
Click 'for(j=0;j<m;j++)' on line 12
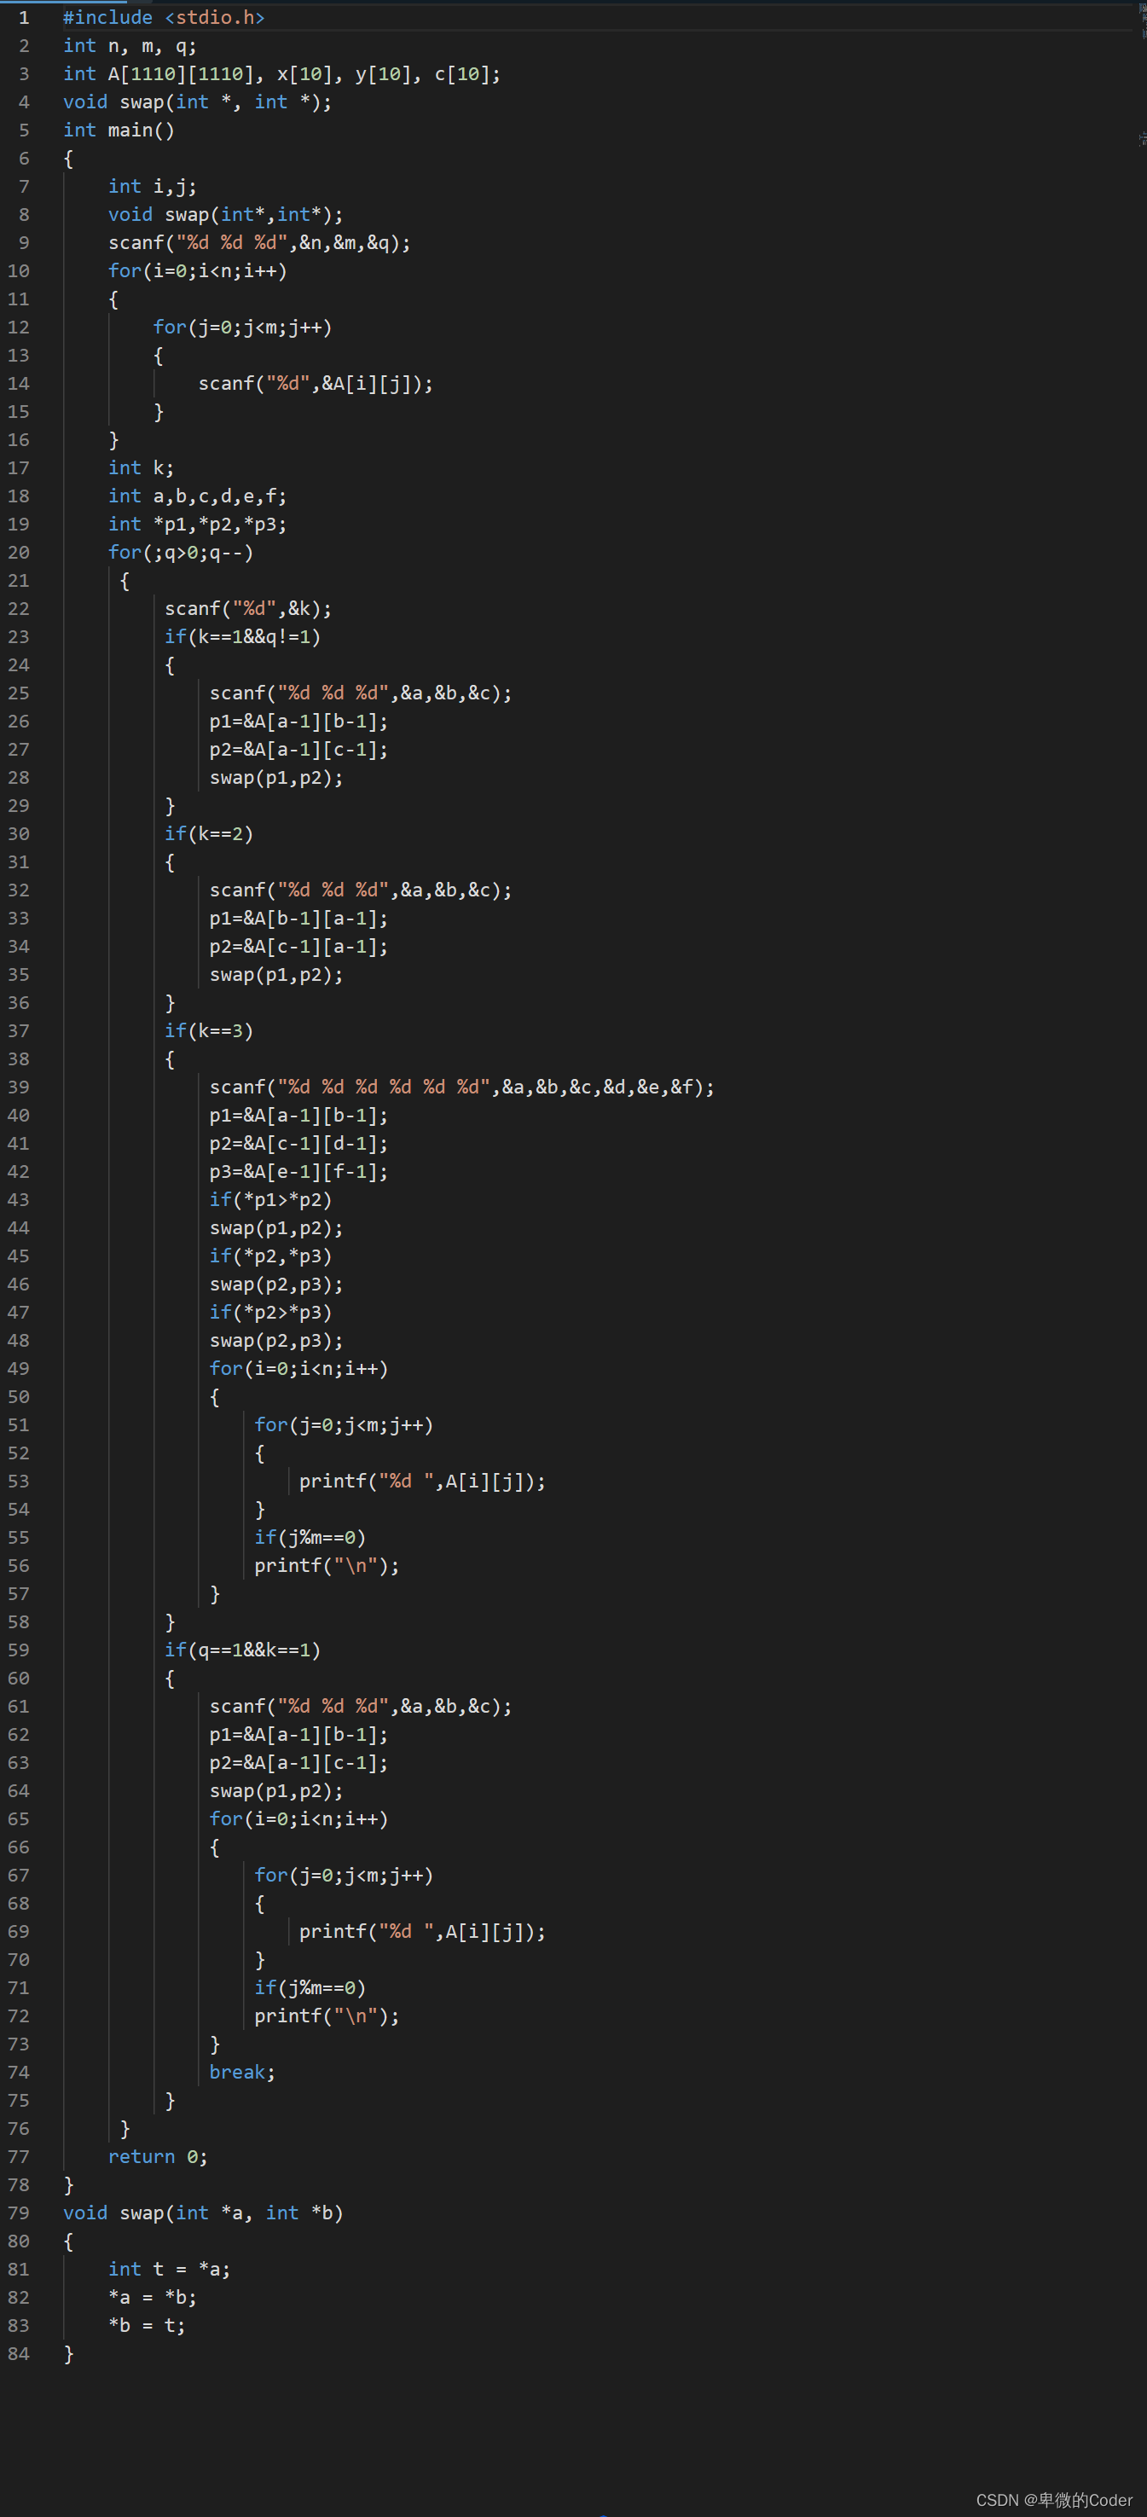tap(242, 328)
